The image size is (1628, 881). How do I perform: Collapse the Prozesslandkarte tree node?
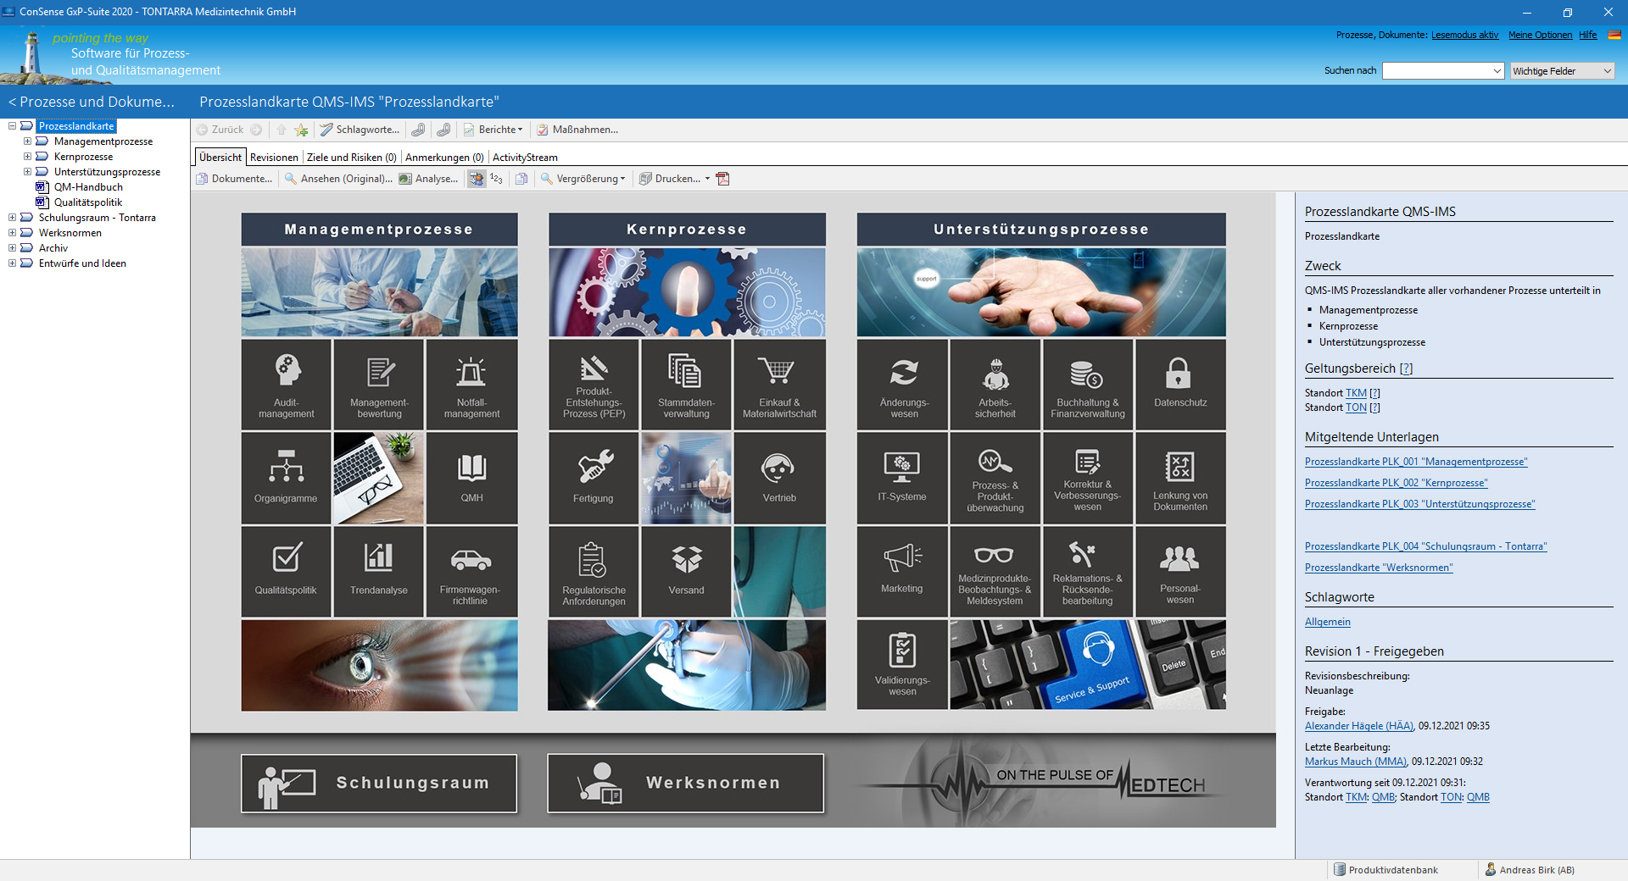pos(12,126)
